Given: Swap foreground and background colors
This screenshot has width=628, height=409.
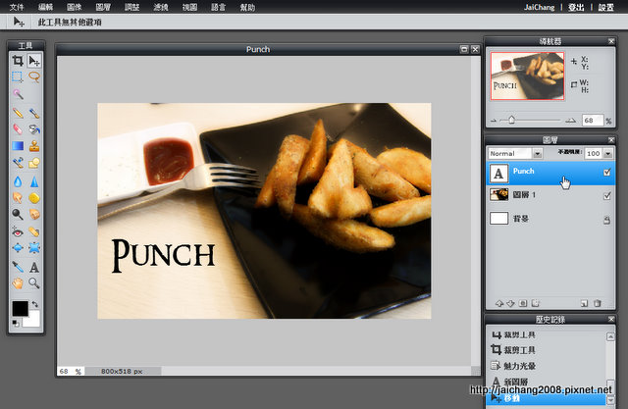Looking at the screenshot, I should pyautogui.click(x=35, y=304).
